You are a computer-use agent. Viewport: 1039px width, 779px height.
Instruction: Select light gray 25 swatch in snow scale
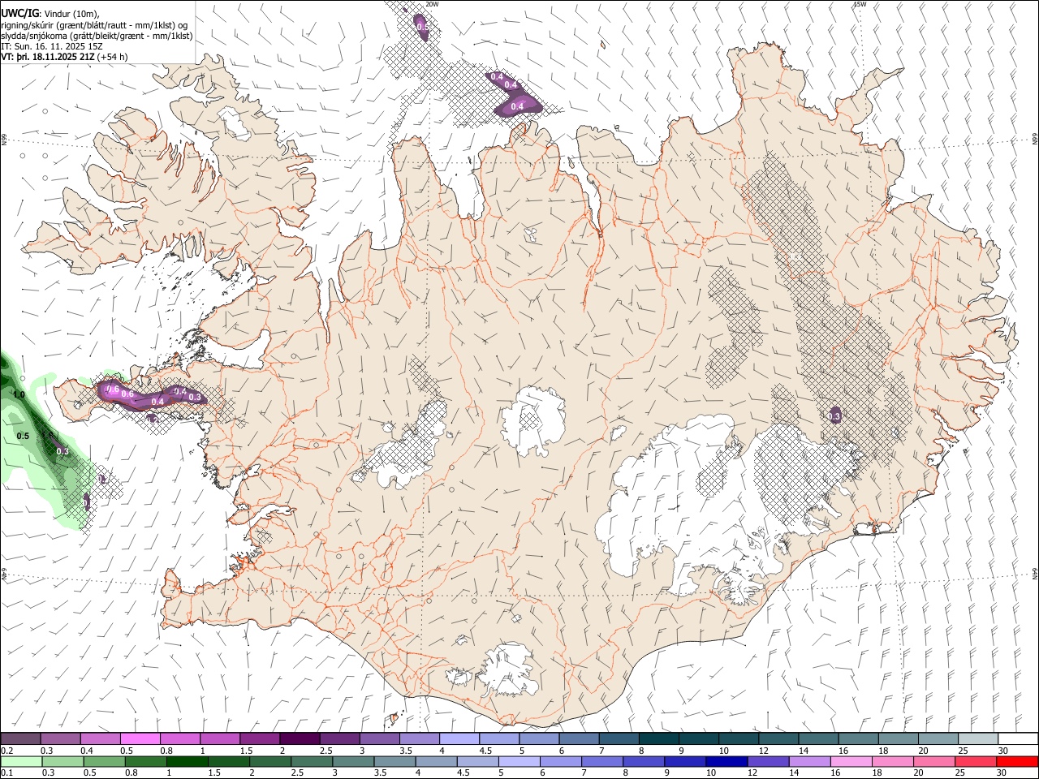(979, 738)
